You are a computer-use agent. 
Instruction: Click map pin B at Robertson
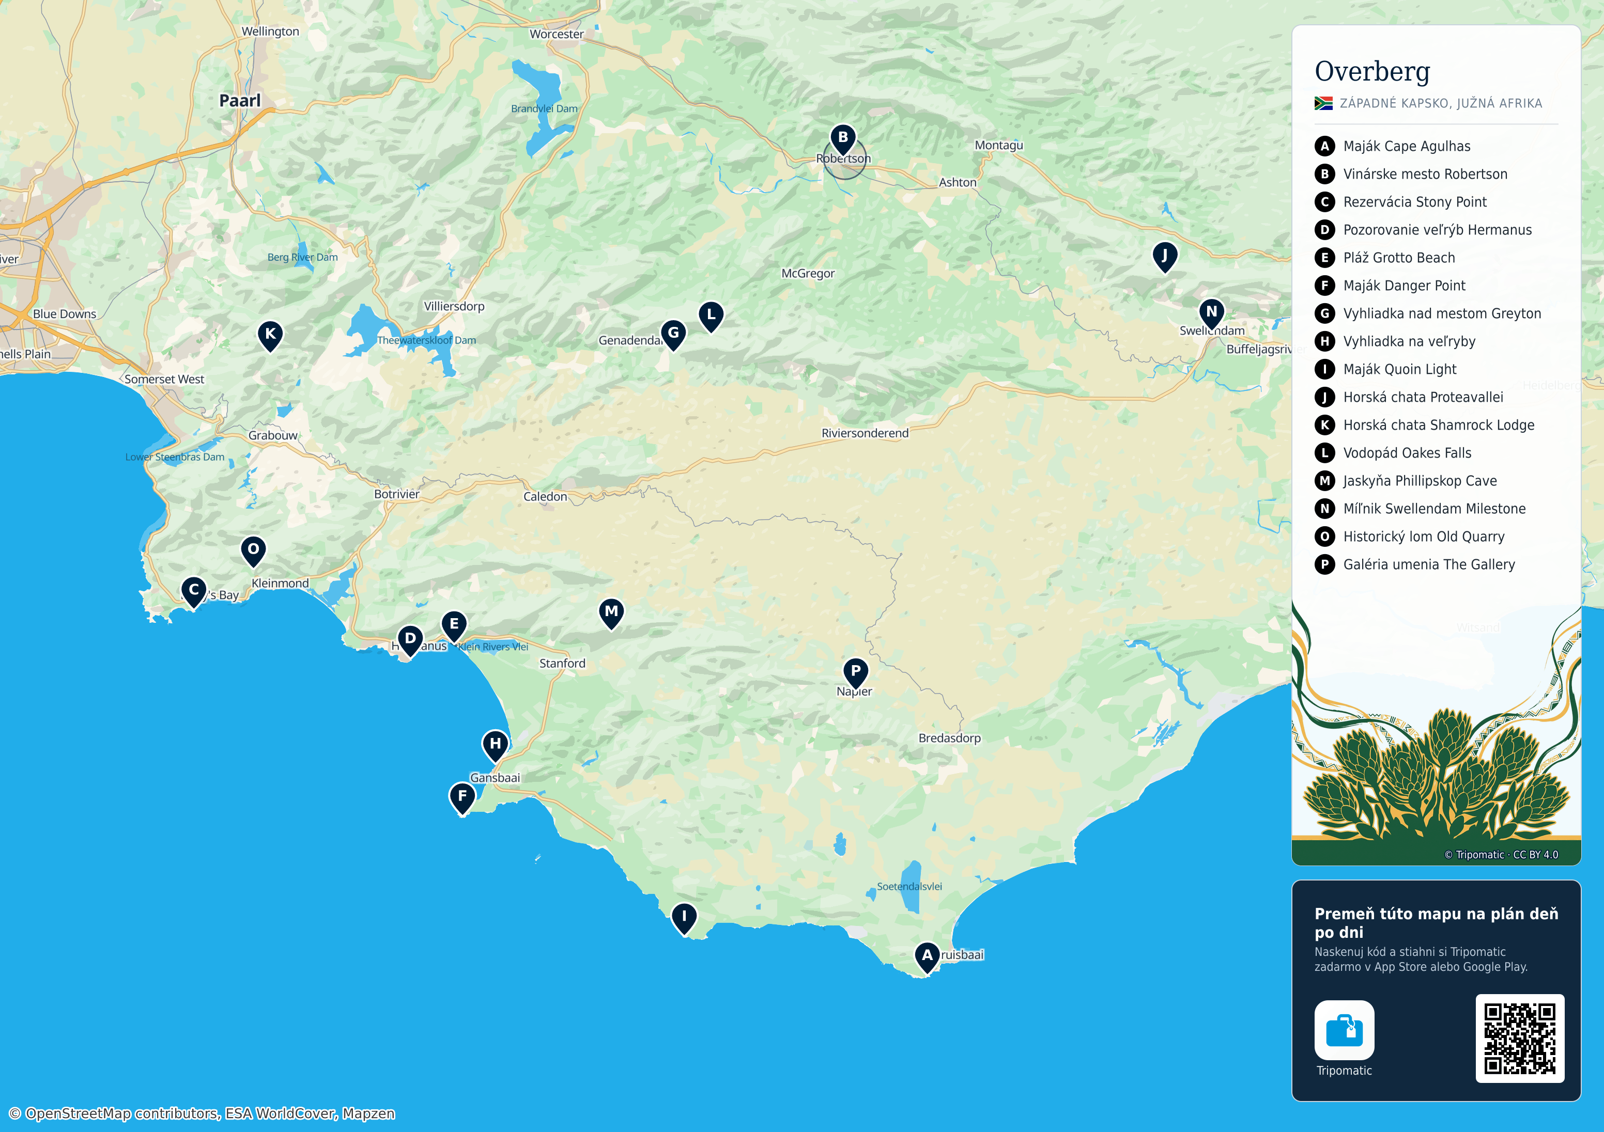tap(843, 140)
